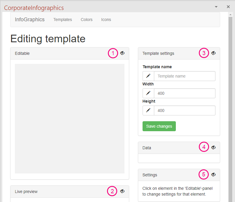Viewport: 235px width, 202px height.
Task: Click the vertical scrollbar thumb
Action: (231, 109)
